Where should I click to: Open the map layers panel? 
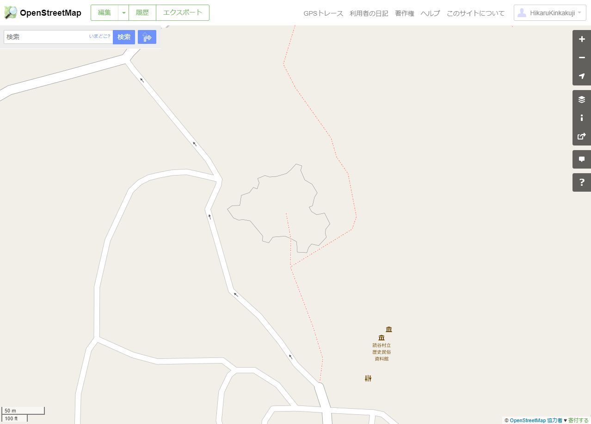(582, 99)
